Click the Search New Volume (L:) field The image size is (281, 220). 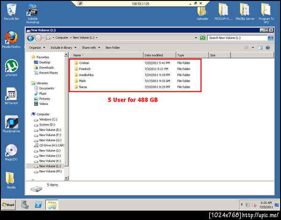coord(237,38)
